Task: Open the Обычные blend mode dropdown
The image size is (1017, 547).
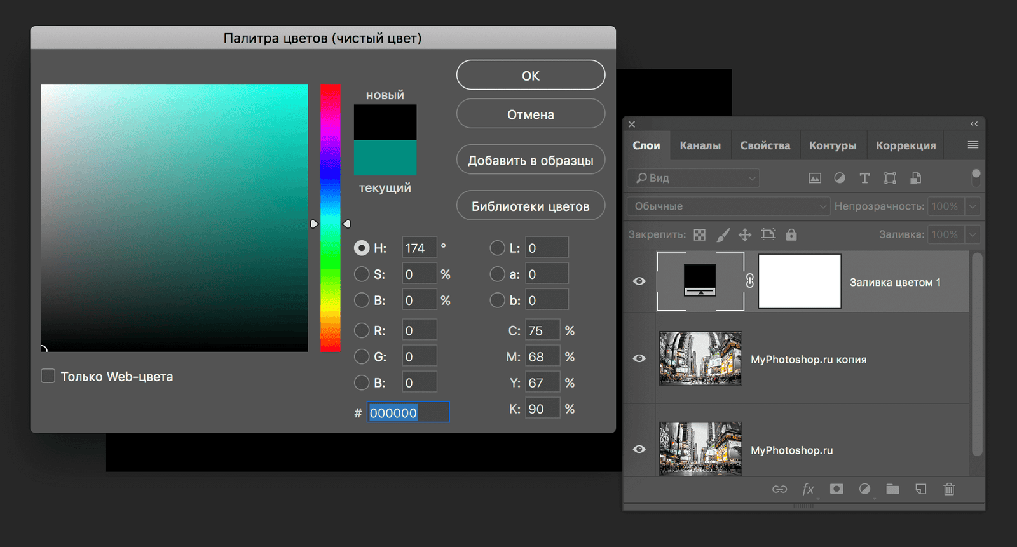Action: click(x=728, y=206)
